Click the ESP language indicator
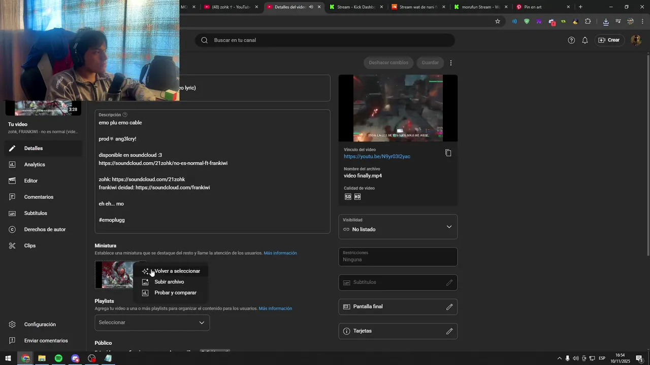 point(602,358)
